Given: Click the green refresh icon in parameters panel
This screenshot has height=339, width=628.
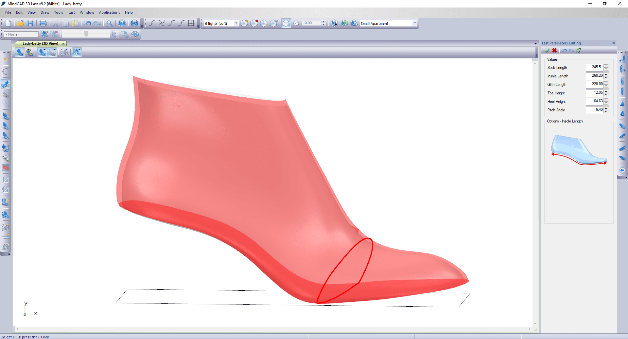Looking at the screenshot, I should coord(579,51).
